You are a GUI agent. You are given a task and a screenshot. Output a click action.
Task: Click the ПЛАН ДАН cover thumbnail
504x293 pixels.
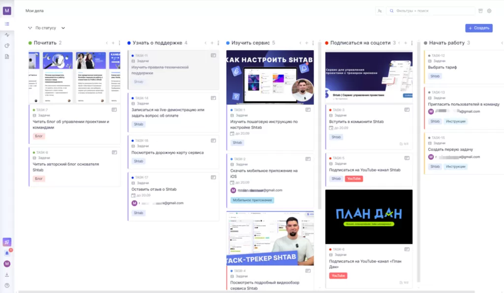pyautogui.click(x=369, y=217)
